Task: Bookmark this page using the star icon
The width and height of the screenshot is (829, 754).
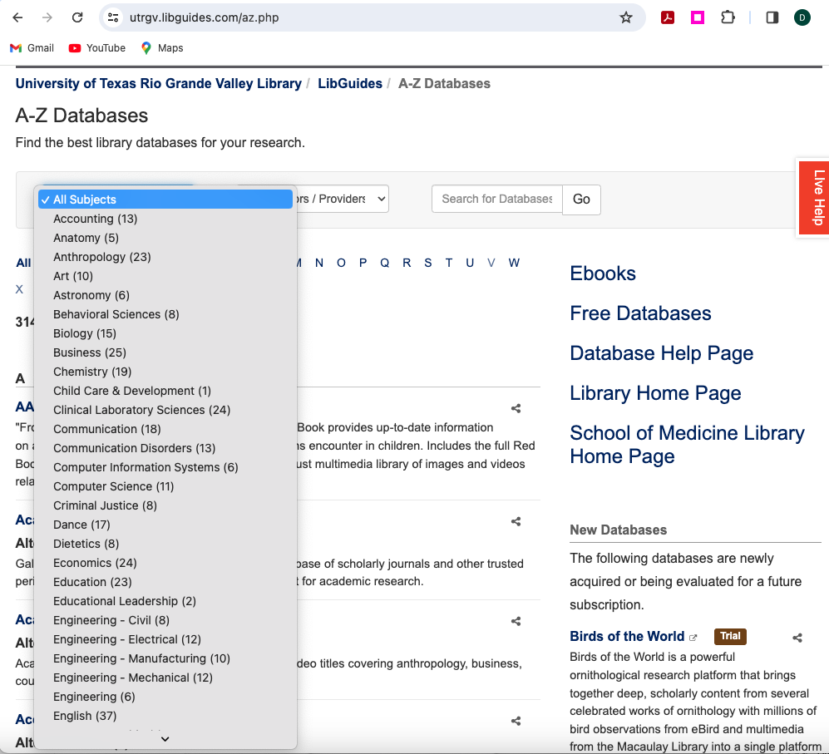Action: [x=626, y=17]
